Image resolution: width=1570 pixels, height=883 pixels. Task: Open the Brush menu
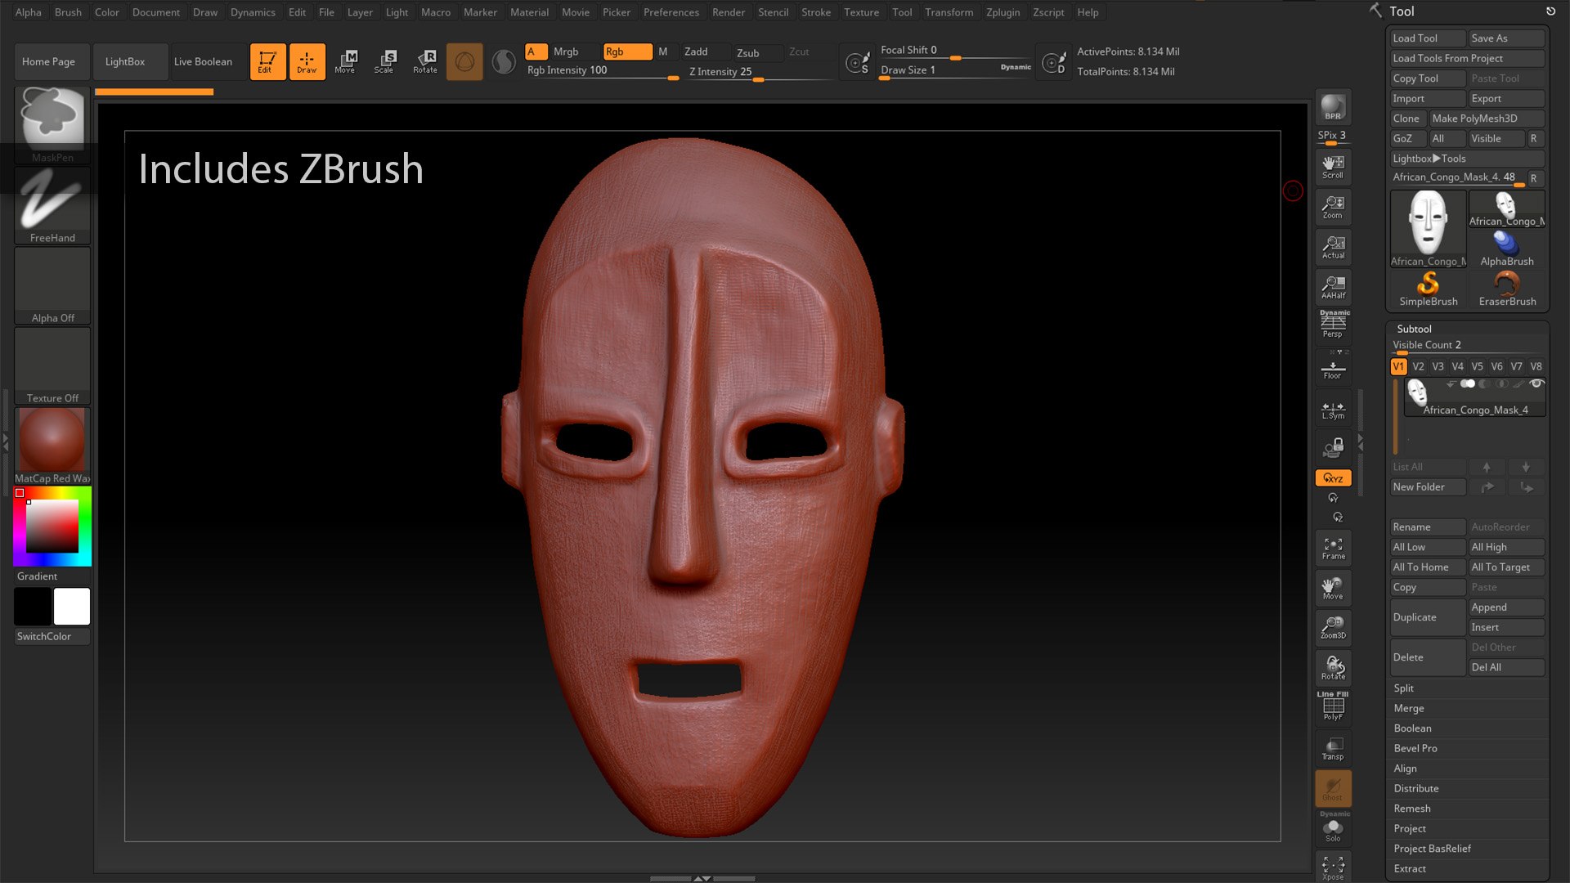coord(68,12)
